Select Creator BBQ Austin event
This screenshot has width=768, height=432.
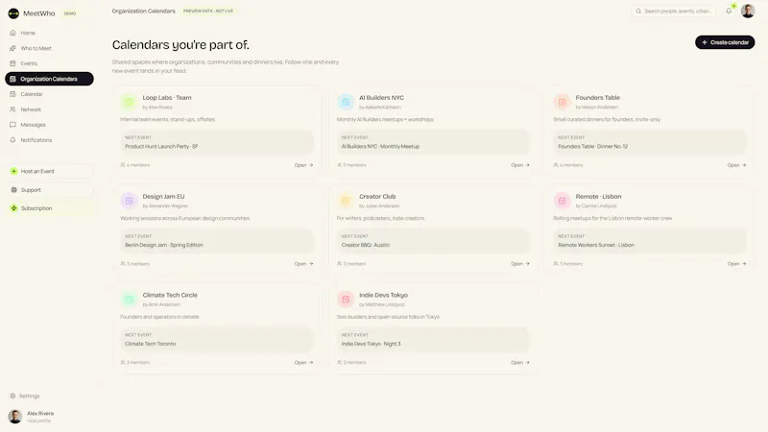434,241
